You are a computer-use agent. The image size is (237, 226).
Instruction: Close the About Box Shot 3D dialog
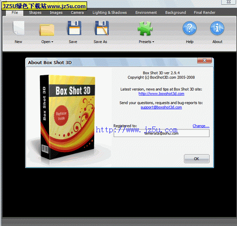[205, 60]
